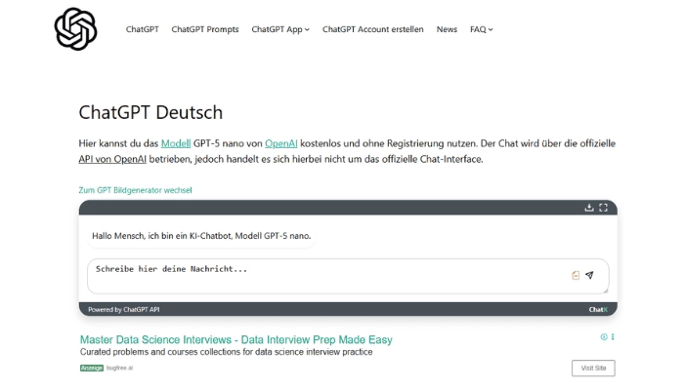The width and height of the screenshot is (684, 390).
Task: Click the orange file upload icon
Action: [576, 275]
